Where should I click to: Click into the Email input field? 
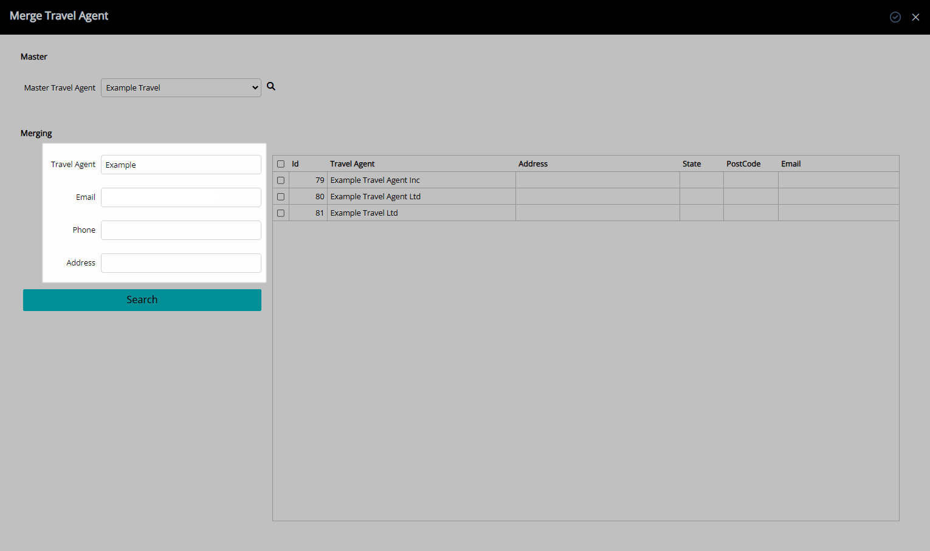pyautogui.click(x=181, y=197)
